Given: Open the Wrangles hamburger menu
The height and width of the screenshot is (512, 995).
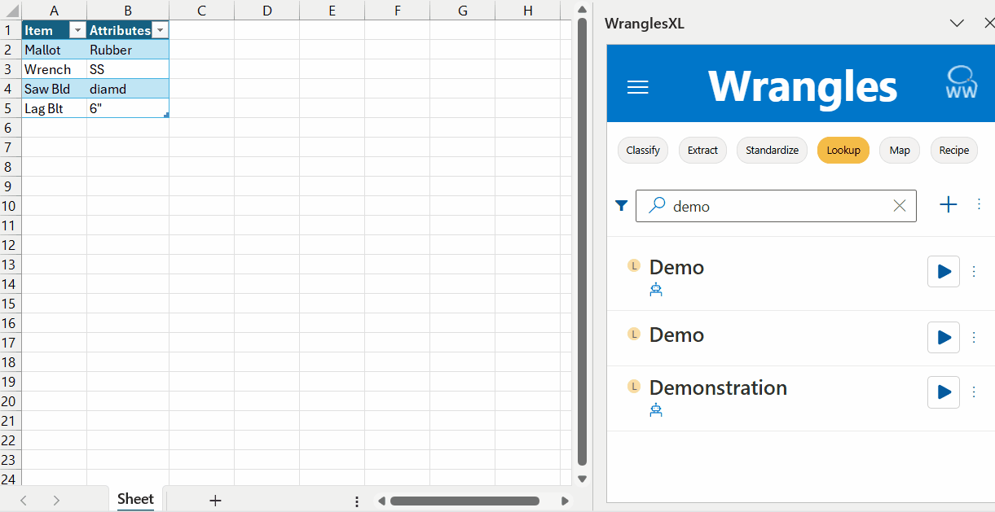Looking at the screenshot, I should coord(638,87).
